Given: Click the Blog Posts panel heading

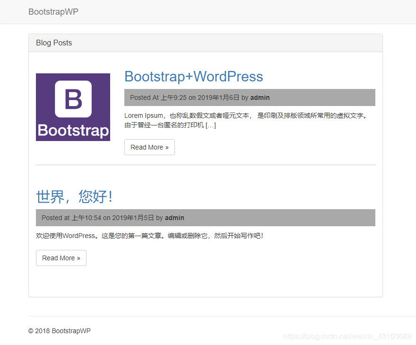Looking at the screenshot, I should pyautogui.click(x=206, y=43).
